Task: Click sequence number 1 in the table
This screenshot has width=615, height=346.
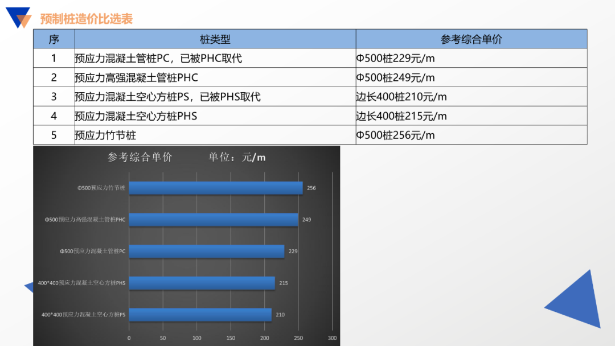Action: [x=54, y=58]
